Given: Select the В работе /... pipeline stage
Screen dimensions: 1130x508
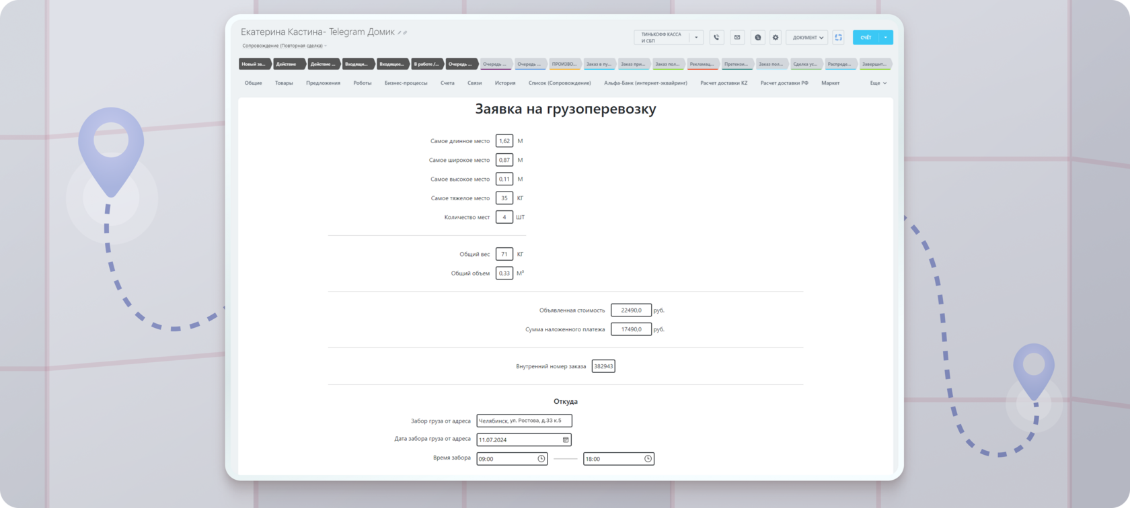Looking at the screenshot, I should pos(427,64).
